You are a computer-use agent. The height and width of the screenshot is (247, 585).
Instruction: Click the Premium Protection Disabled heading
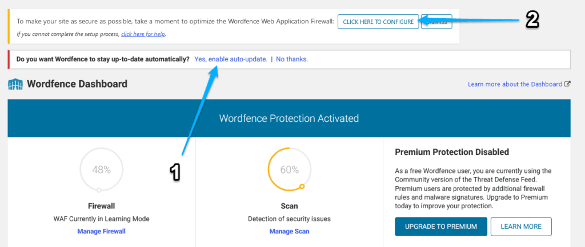tap(452, 151)
